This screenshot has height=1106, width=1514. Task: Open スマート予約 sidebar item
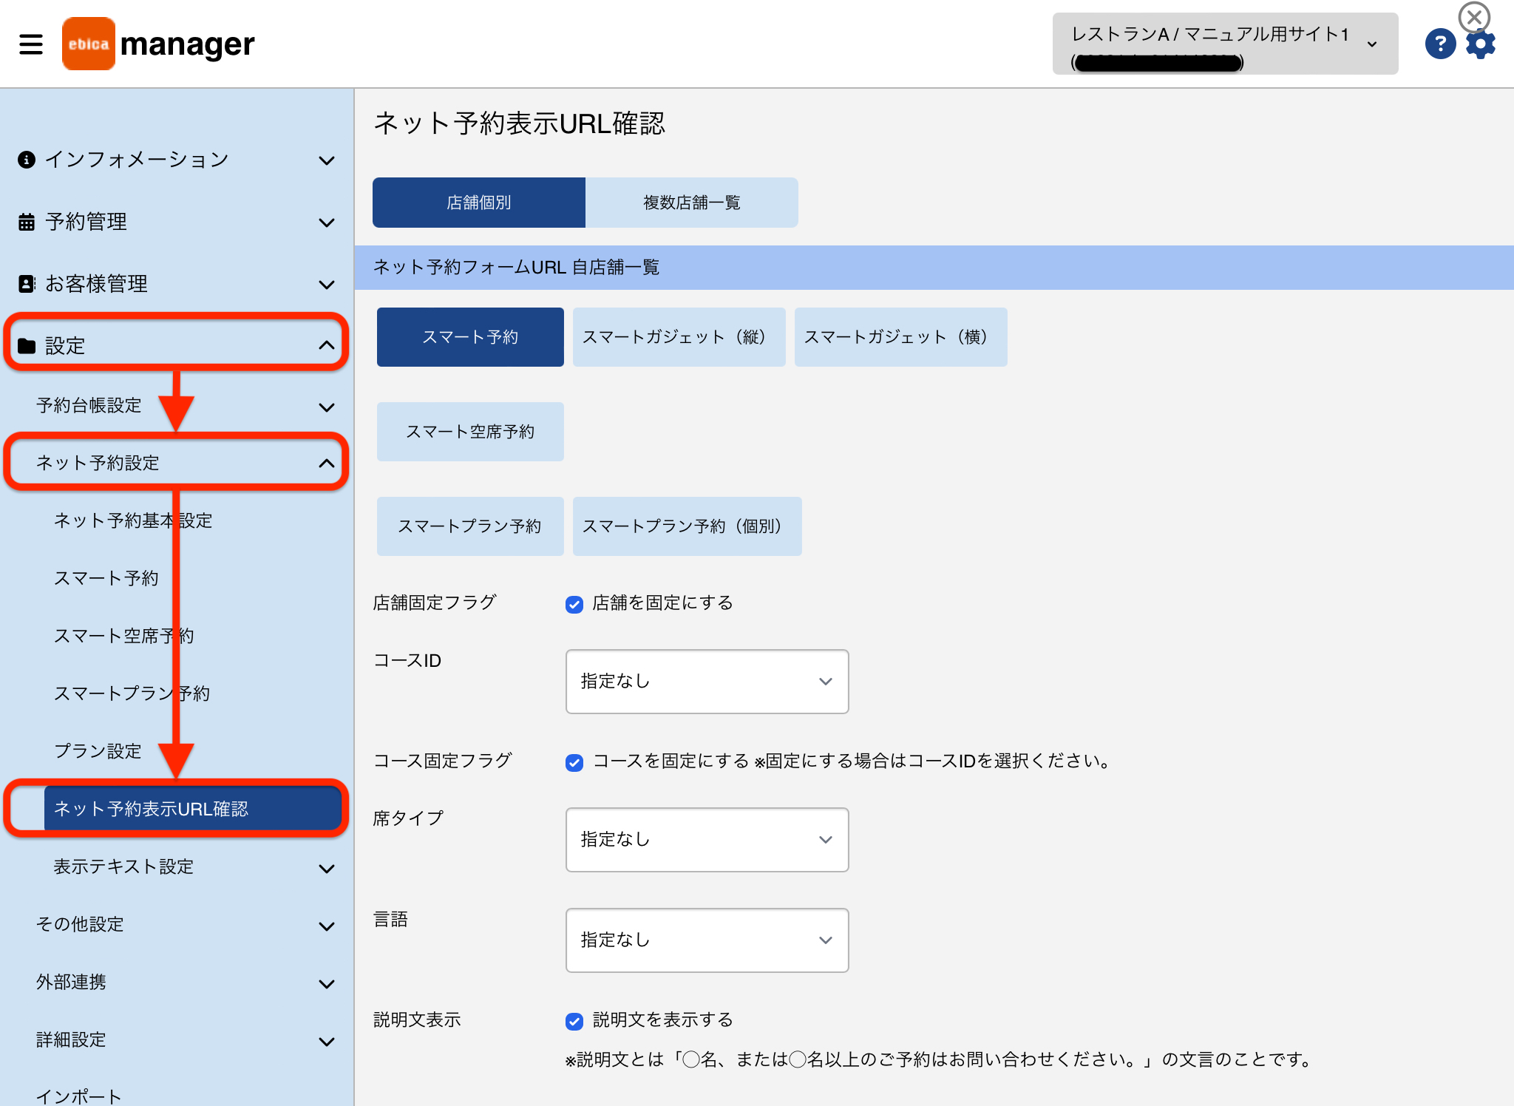tap(106, 578)
